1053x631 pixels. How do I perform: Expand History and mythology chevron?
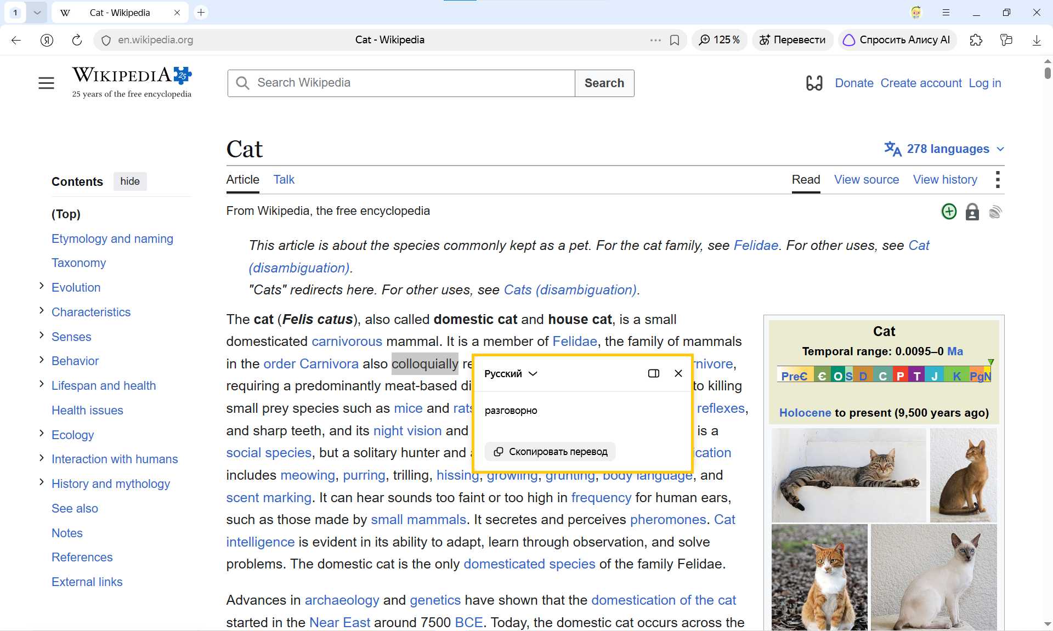[41, 482]
